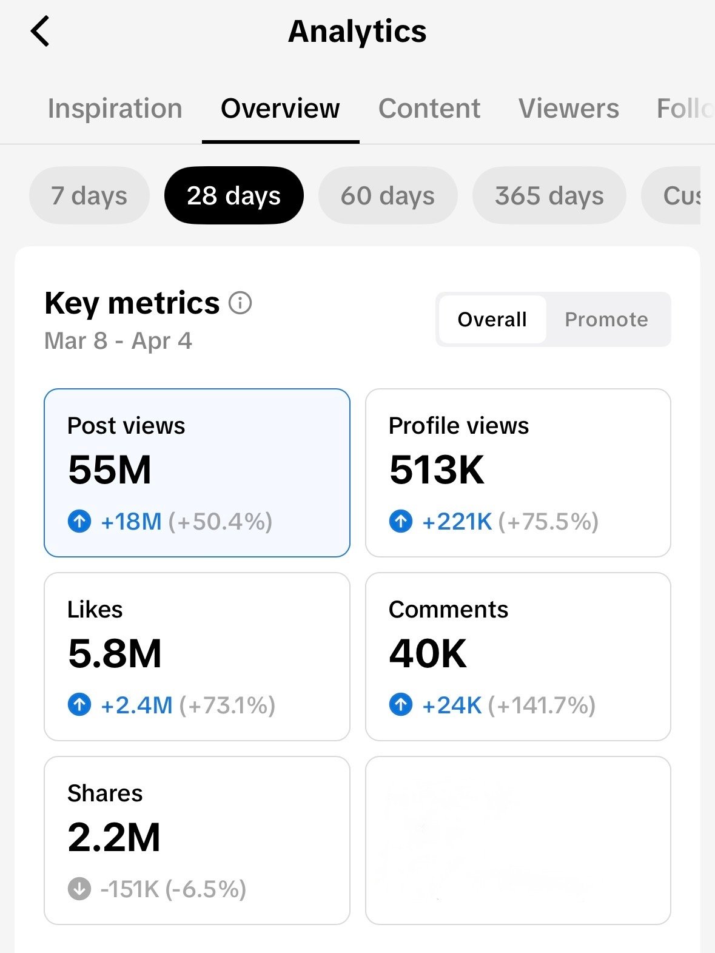
Task: Click Profile views up-arrow trend icon
Action: [x=400, y=521]
